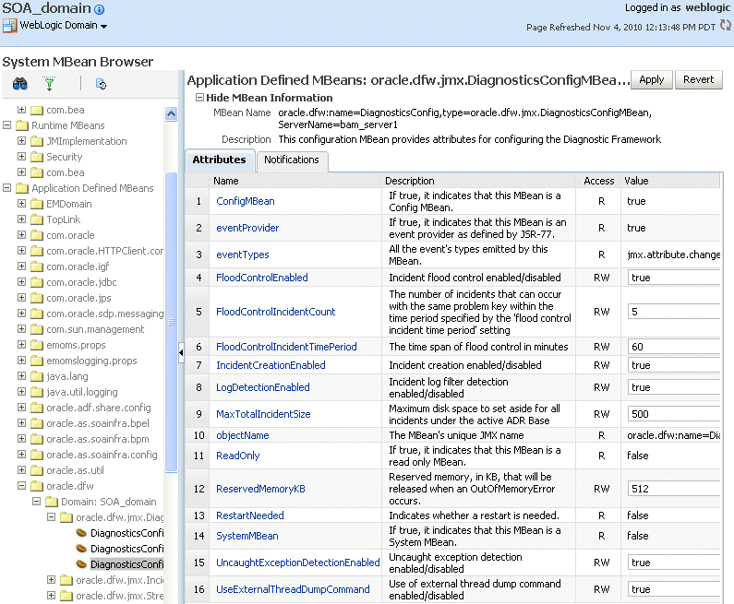Select the java.util.logging folder
Image resolution: width=734 pixels, height=604 pixels.
(82, 392)
